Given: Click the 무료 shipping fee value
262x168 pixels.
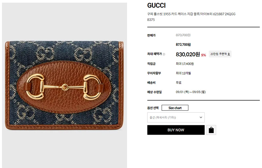Looking at the screenshot, I should coord(178,83).
